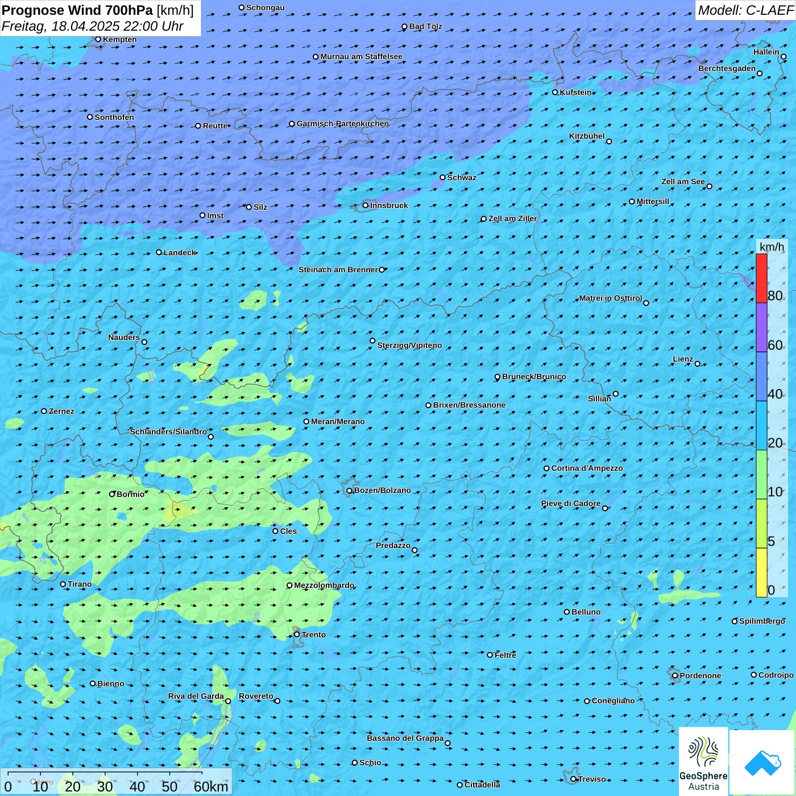Click the 'Pieve di Cadore' label
Screen dimensions: 796x796
click(x=571, y=503)
